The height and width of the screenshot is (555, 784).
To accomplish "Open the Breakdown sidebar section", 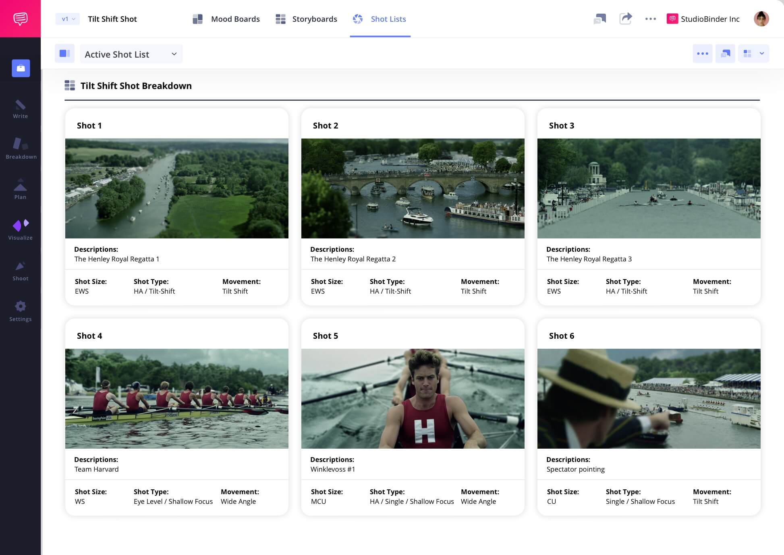I will (21, 148).
